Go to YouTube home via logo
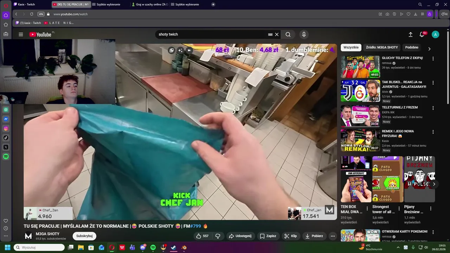 [40, 34]
